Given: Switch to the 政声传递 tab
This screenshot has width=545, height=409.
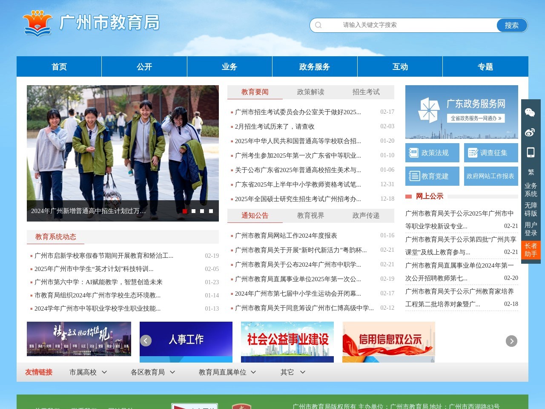Looking at the screenshot, I should click(366, 216).
